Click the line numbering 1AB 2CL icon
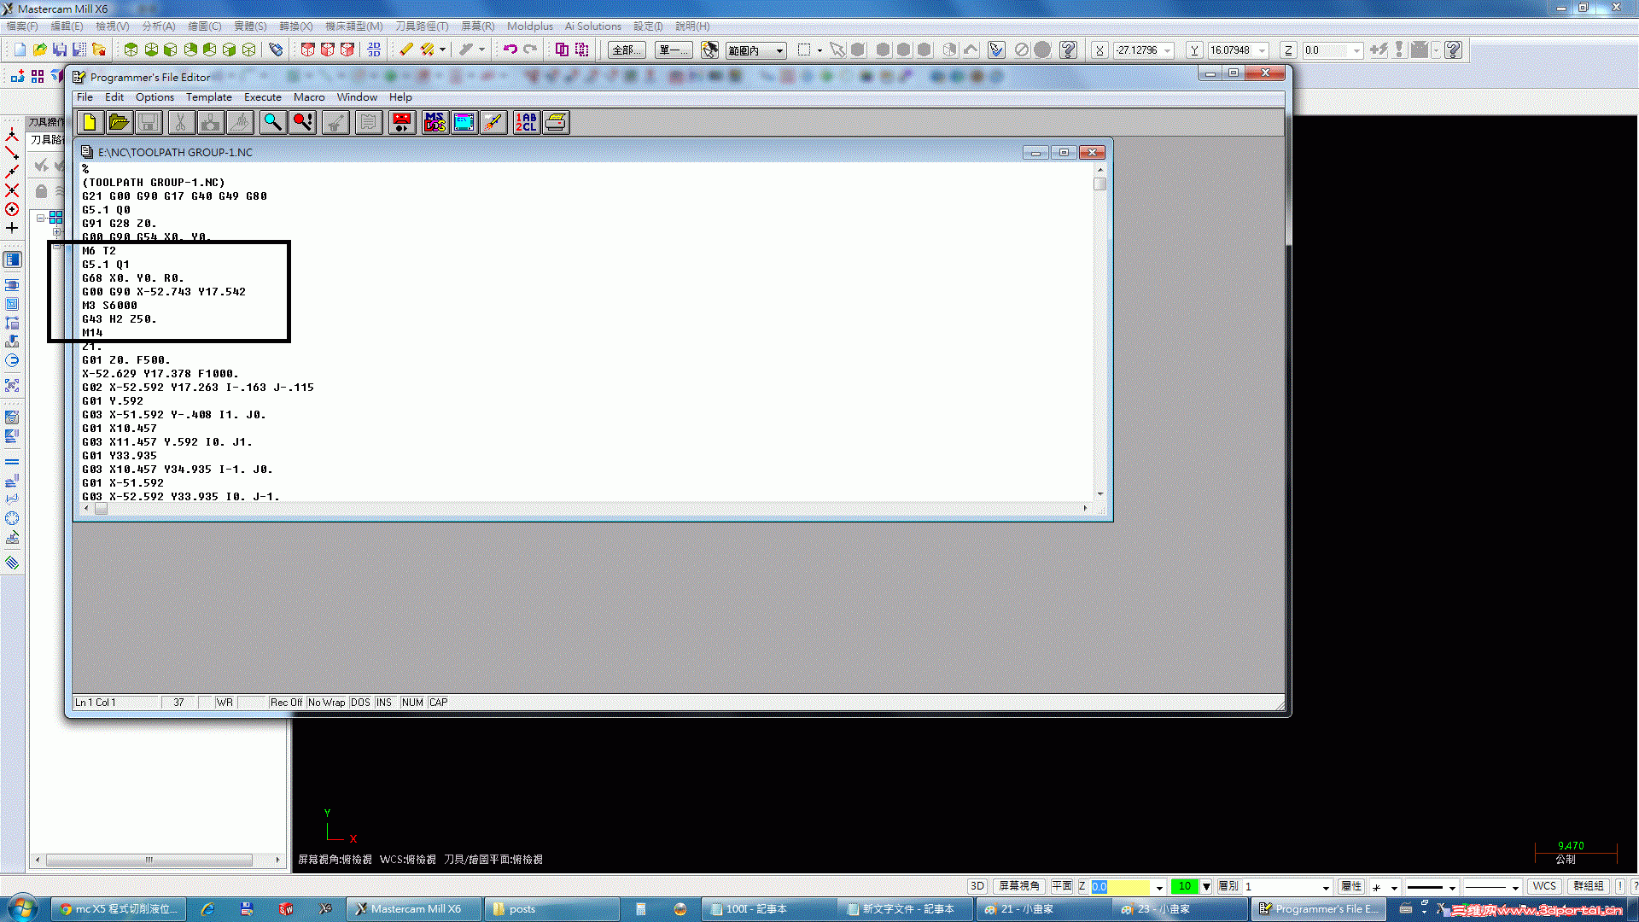This screenshot has height=922, width=1639. (x=526, y=123)
